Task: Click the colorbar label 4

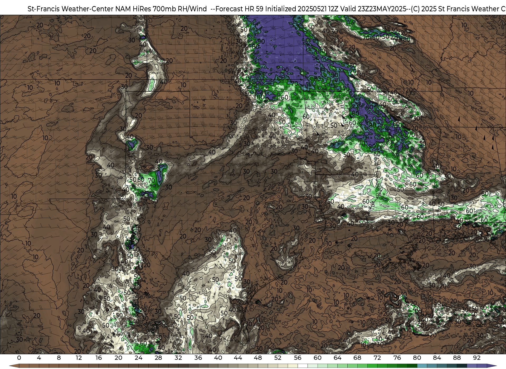Action: tap(39, 358)
